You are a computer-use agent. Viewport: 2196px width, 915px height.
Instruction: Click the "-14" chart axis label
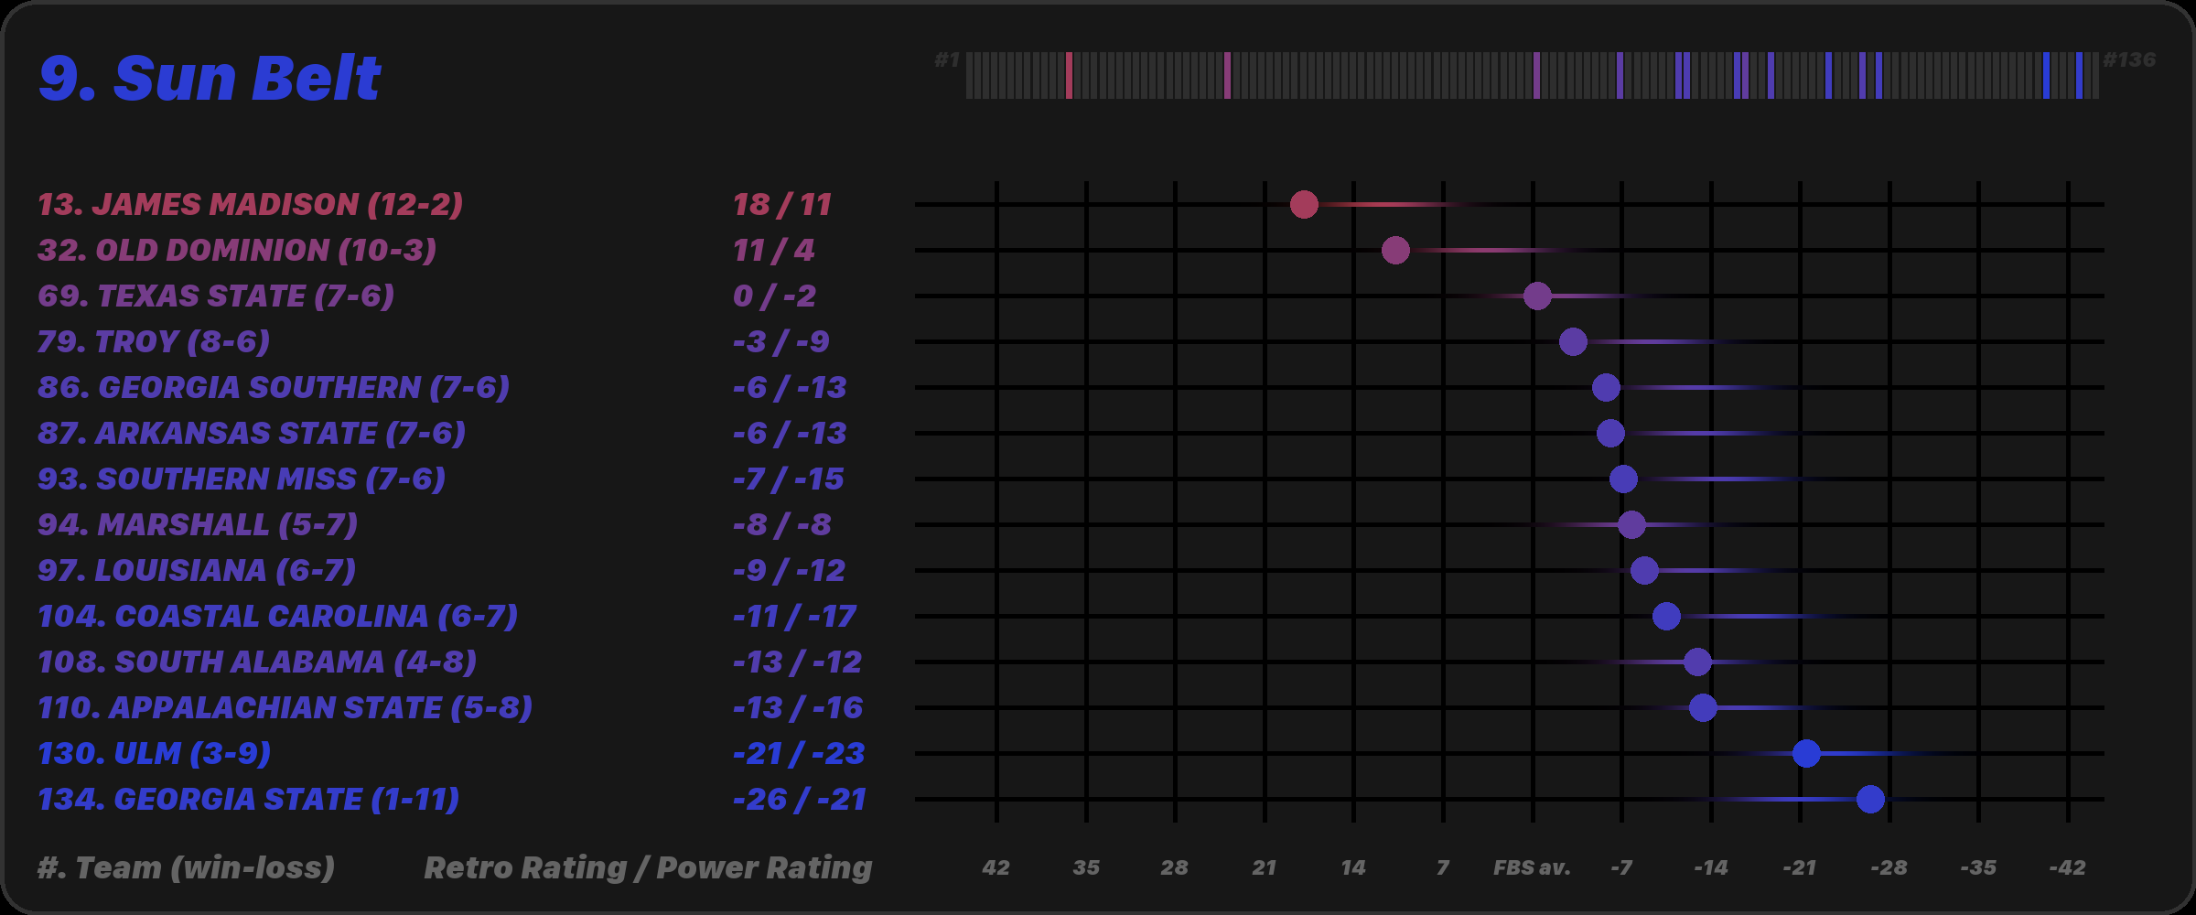1711,867
